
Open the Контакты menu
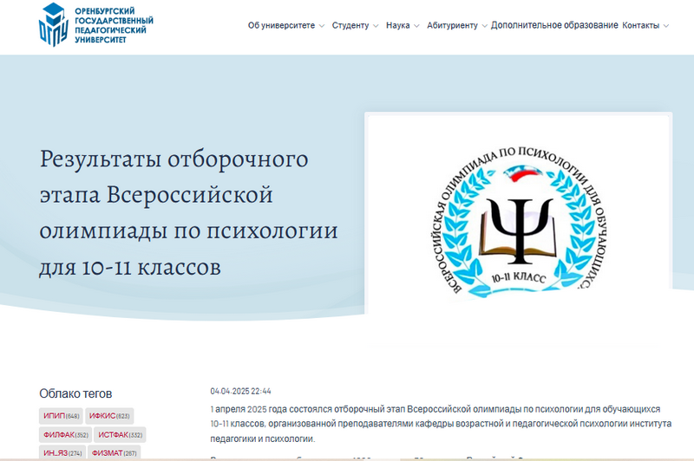[x=640, y=26]
